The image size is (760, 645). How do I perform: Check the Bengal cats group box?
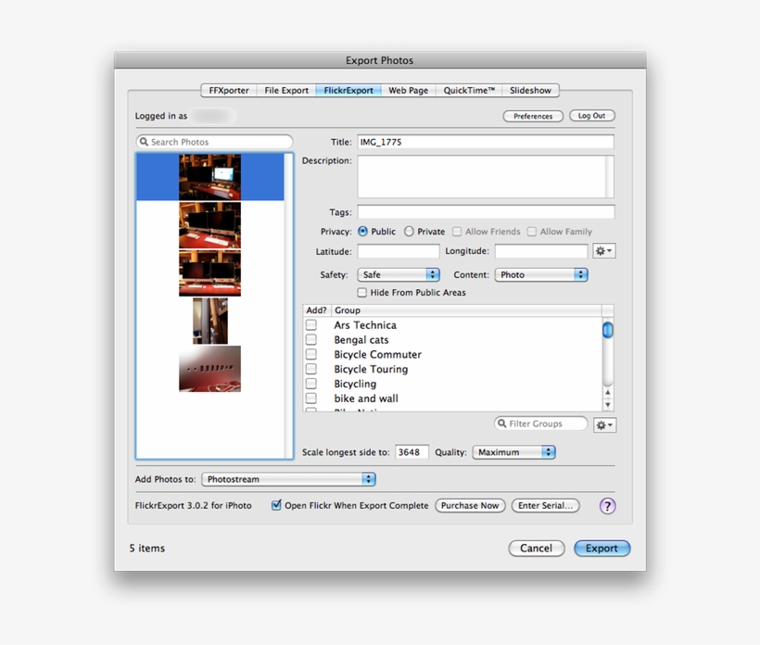pyautogui.click(x=311, y=340)
